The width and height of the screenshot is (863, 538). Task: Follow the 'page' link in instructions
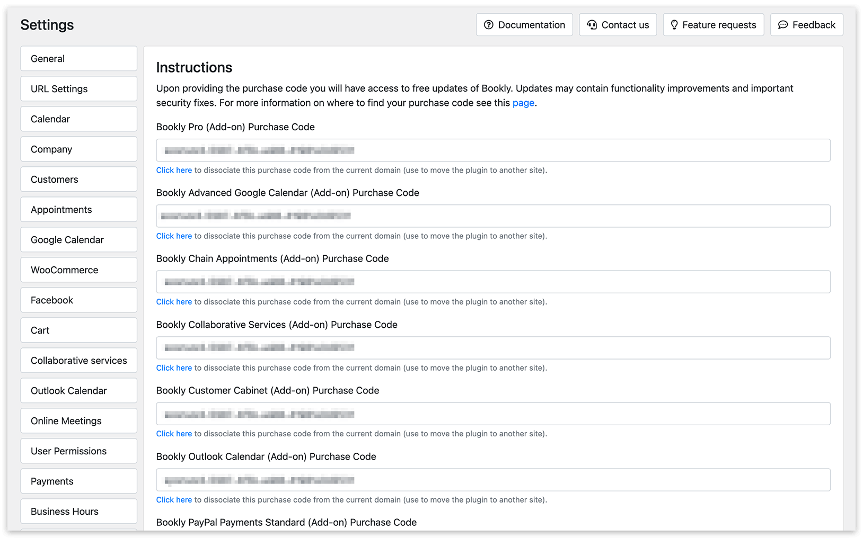[523, 103]
